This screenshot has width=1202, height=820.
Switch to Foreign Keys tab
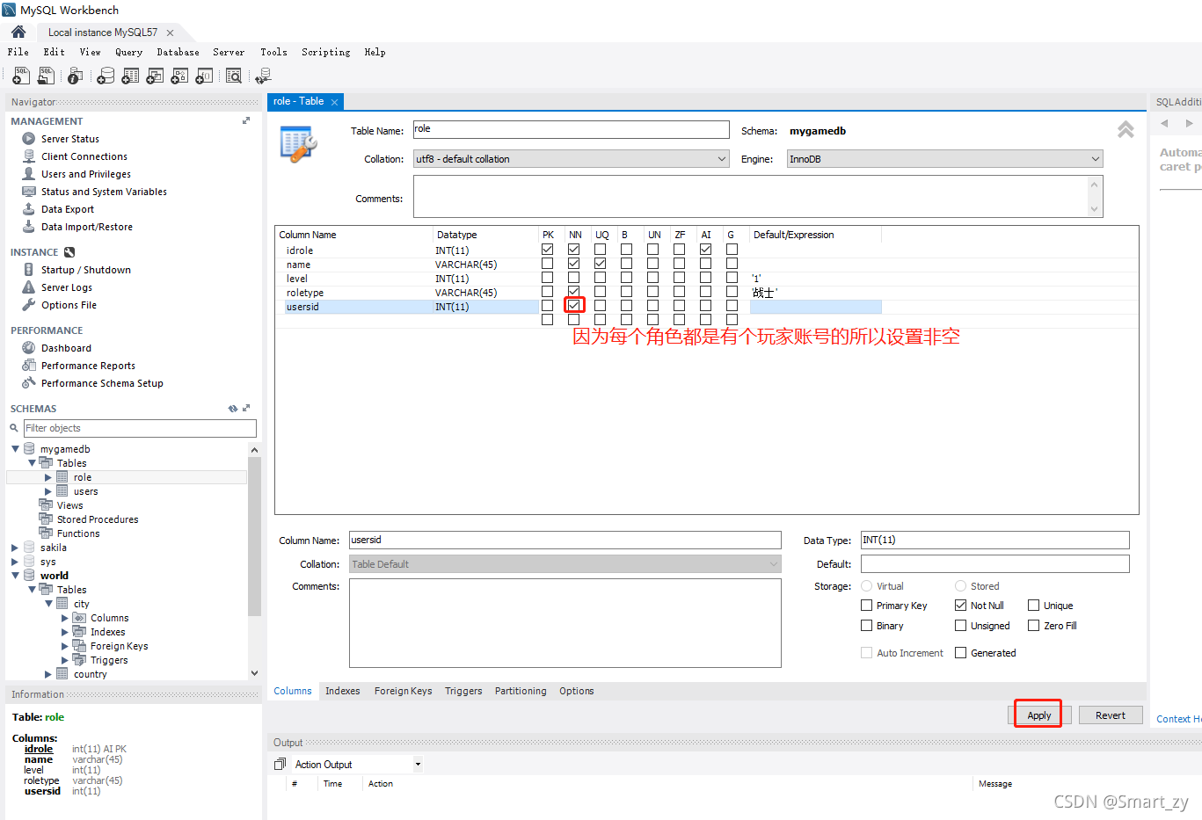(x=404, y=691)
